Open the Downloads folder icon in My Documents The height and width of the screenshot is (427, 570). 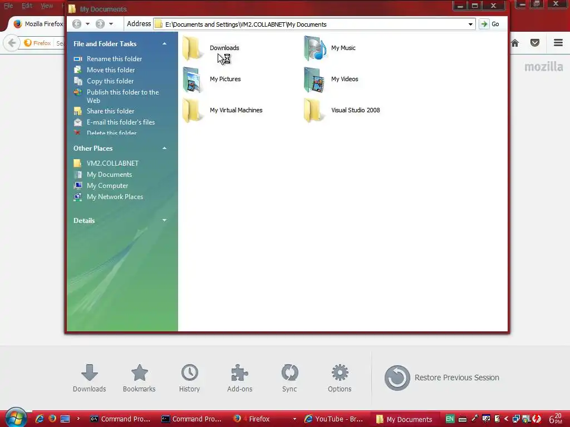coord(193,48)
